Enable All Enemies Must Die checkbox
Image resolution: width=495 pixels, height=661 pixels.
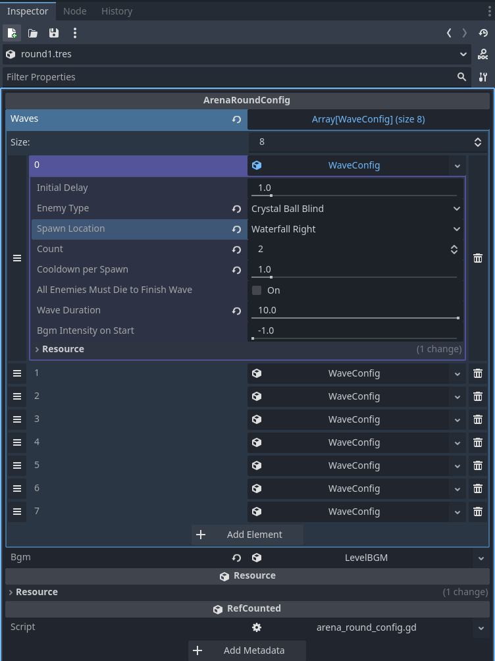click(x=257, y=290)
